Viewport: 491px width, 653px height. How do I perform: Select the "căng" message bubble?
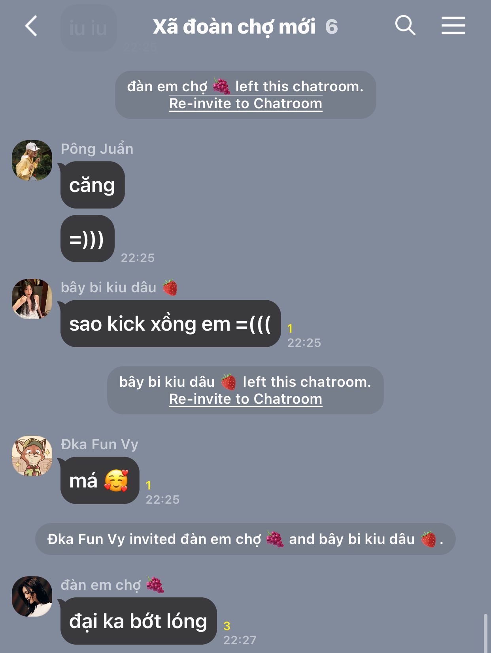pyautogui.click(x=93, y=185)
